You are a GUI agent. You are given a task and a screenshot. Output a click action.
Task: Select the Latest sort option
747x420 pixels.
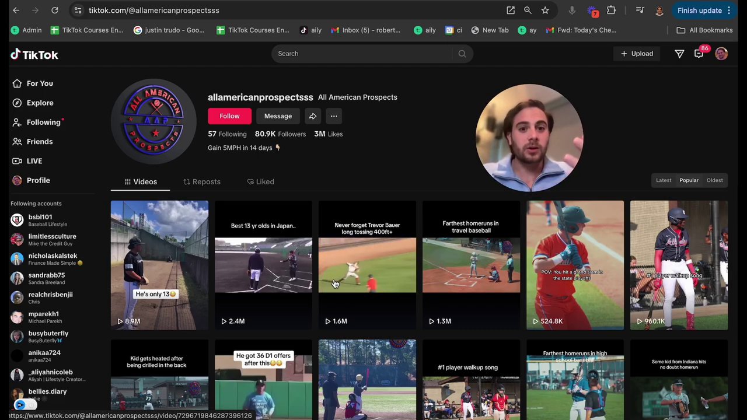click(664, 180)
